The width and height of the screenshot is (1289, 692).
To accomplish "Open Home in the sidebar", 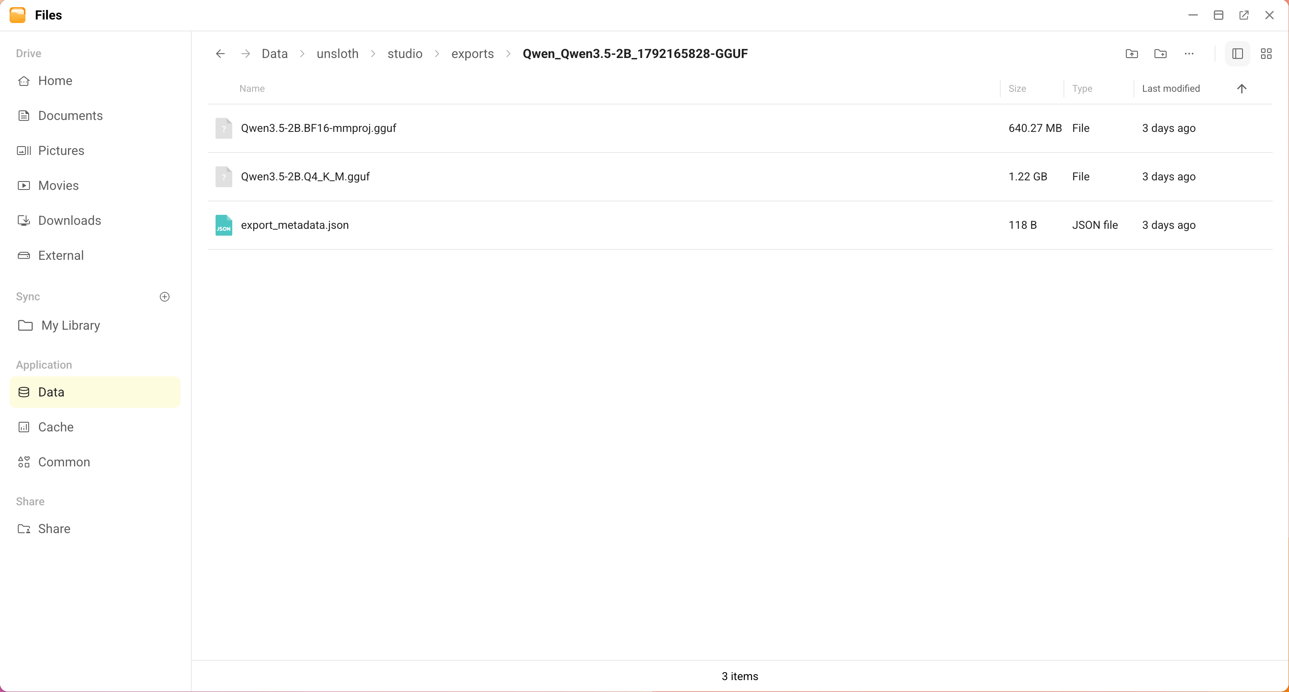I will coord(95,81).
